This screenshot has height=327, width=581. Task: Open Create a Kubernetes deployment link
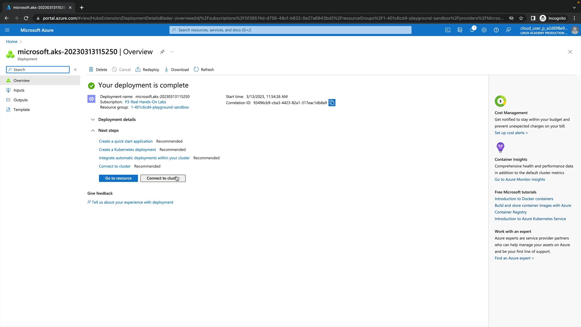tap(127, 150)
